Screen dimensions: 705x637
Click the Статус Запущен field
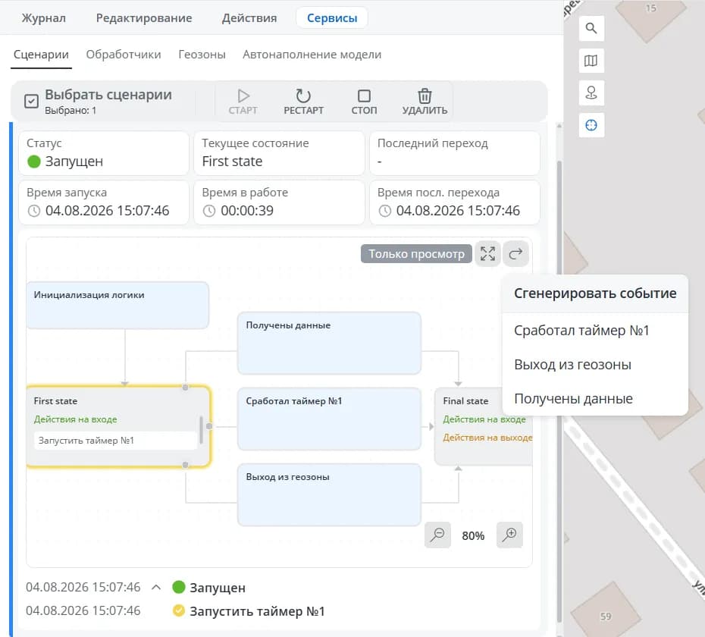pyautogui.click(x=104, y=153)
